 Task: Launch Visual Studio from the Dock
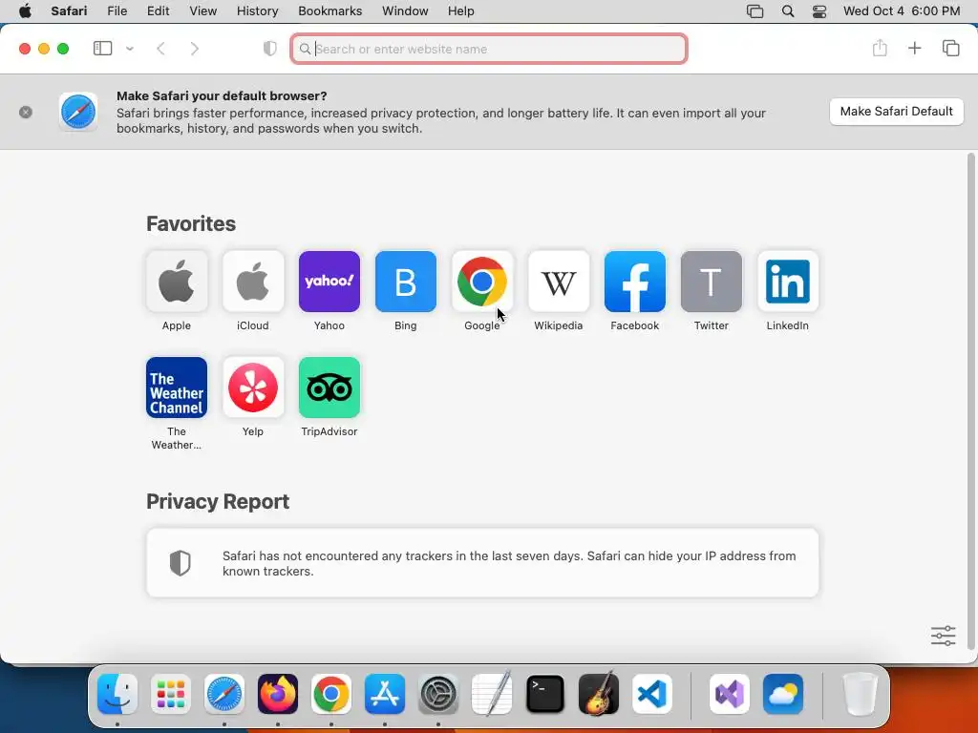[x=730, y=694]
